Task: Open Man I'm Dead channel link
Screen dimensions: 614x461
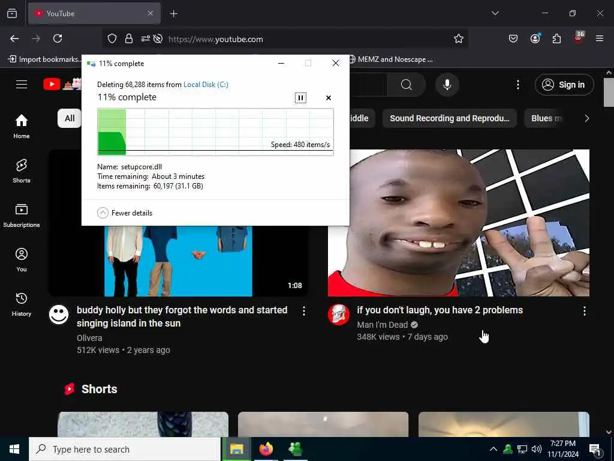Action: point(382,325)
